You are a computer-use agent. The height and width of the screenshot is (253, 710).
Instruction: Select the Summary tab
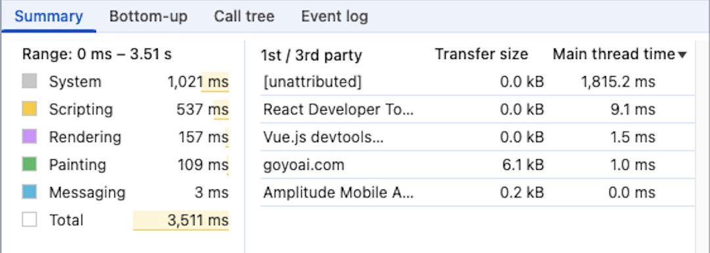tap(49, 17)
